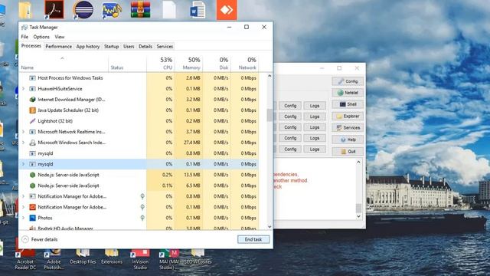490x276 pixels.
Task: Collapse view using Fewer details chevron
Action: (25, 239)
